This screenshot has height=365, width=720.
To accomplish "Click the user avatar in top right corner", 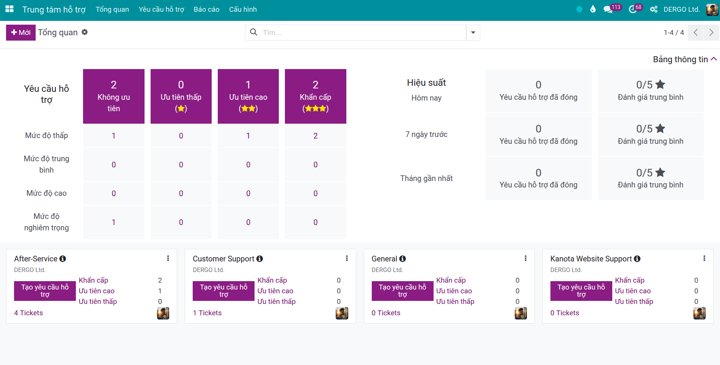I will 712,9.
